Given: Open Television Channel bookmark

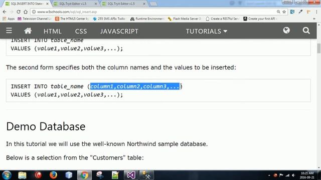Looking at the screenshot, I should tap(34, 19).
